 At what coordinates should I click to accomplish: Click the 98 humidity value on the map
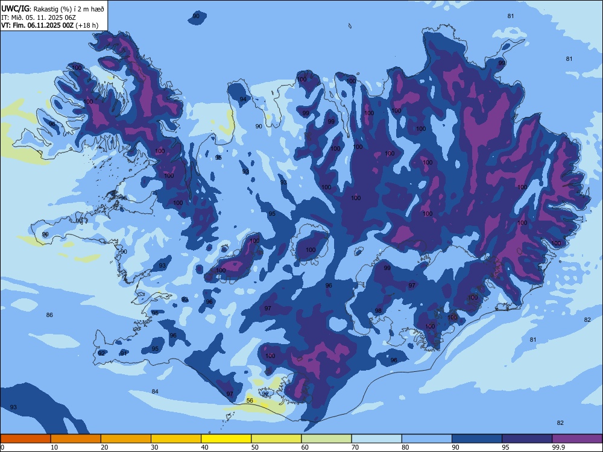click(379, 310)
